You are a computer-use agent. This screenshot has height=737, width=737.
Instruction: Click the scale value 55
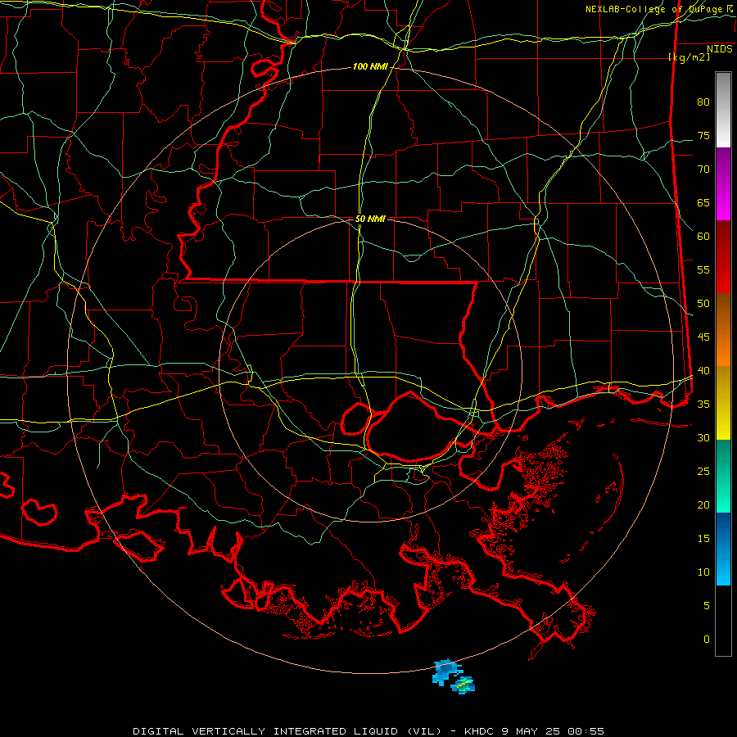tap(703, 270)
